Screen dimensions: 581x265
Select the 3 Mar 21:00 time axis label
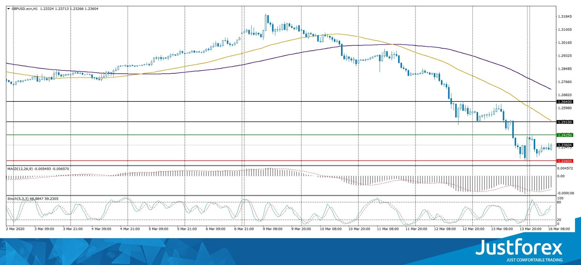(73, 229)
